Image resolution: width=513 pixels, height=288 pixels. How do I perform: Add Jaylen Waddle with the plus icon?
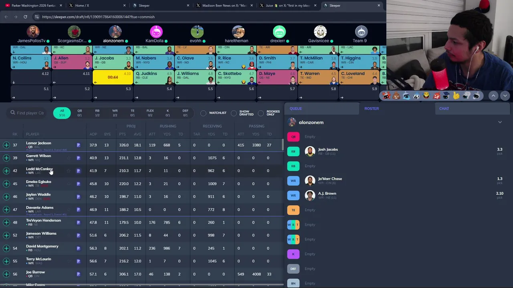click(6, 196)
